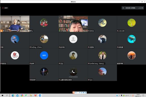Click the name label 'SunDeLiang (Henry)'
146x97 pixels.
pos(97,64)
